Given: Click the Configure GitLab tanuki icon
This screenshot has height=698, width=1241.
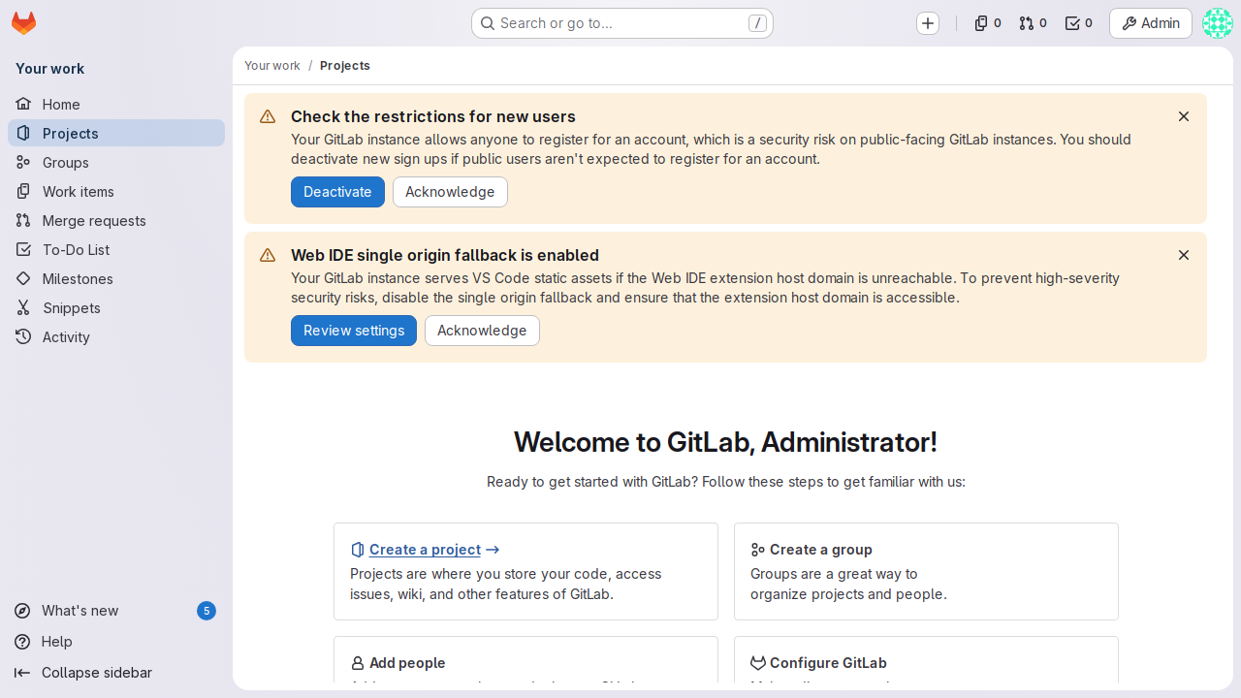Looking at the screenshot, I should click(758, 663).
